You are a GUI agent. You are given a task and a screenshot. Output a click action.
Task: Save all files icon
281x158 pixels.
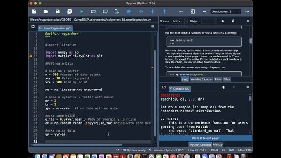69,11
